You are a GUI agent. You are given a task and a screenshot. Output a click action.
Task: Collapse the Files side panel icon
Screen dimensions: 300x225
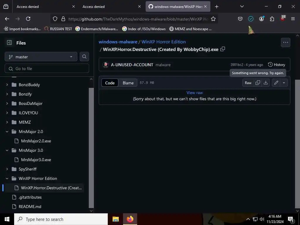(x=9, y=42)
